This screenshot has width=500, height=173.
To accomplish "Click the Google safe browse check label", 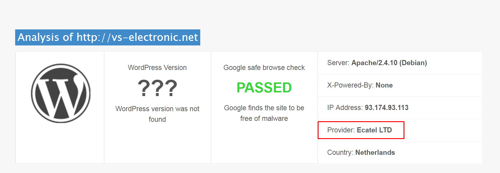I will [x=264, y=68].
